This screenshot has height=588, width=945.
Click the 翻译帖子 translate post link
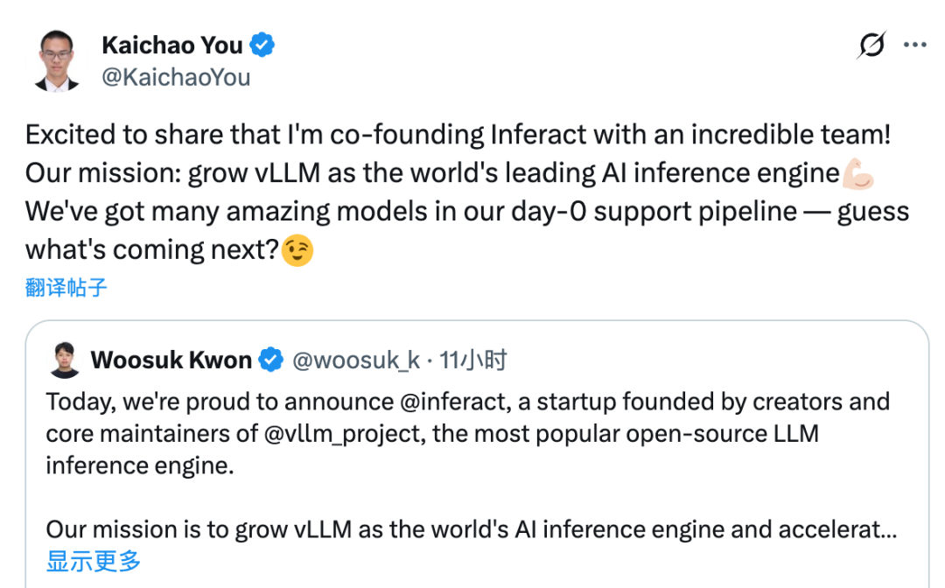pos(66,288)
